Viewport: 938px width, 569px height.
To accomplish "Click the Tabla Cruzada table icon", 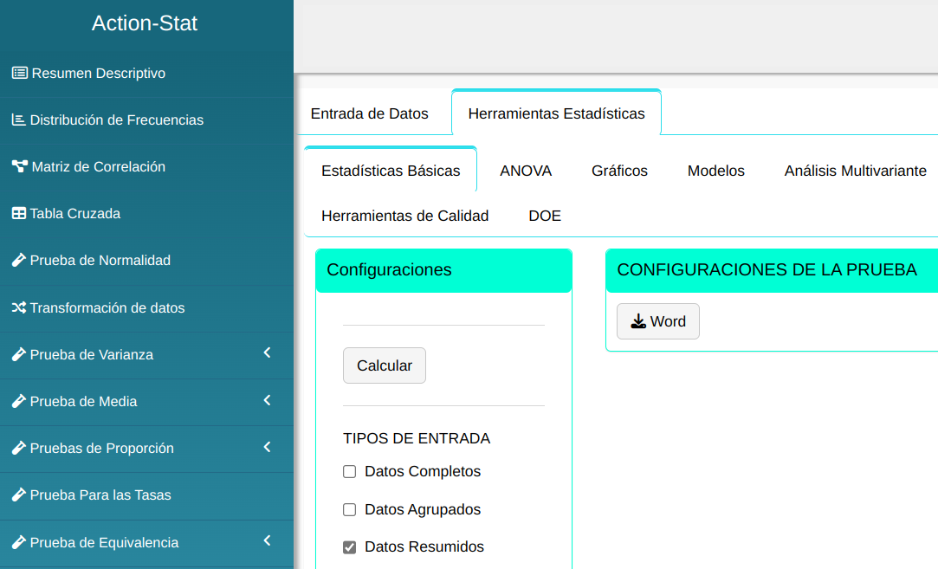I will pyautogui.click(x=18, y=214).
